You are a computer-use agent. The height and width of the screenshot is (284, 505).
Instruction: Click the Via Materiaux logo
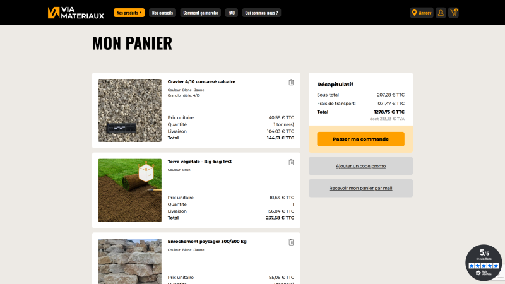click(76, 13)
